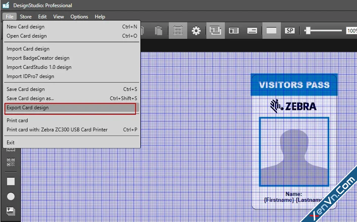Choose Exit from File menu
The image size is (357, 222).
tap(72, 143)
